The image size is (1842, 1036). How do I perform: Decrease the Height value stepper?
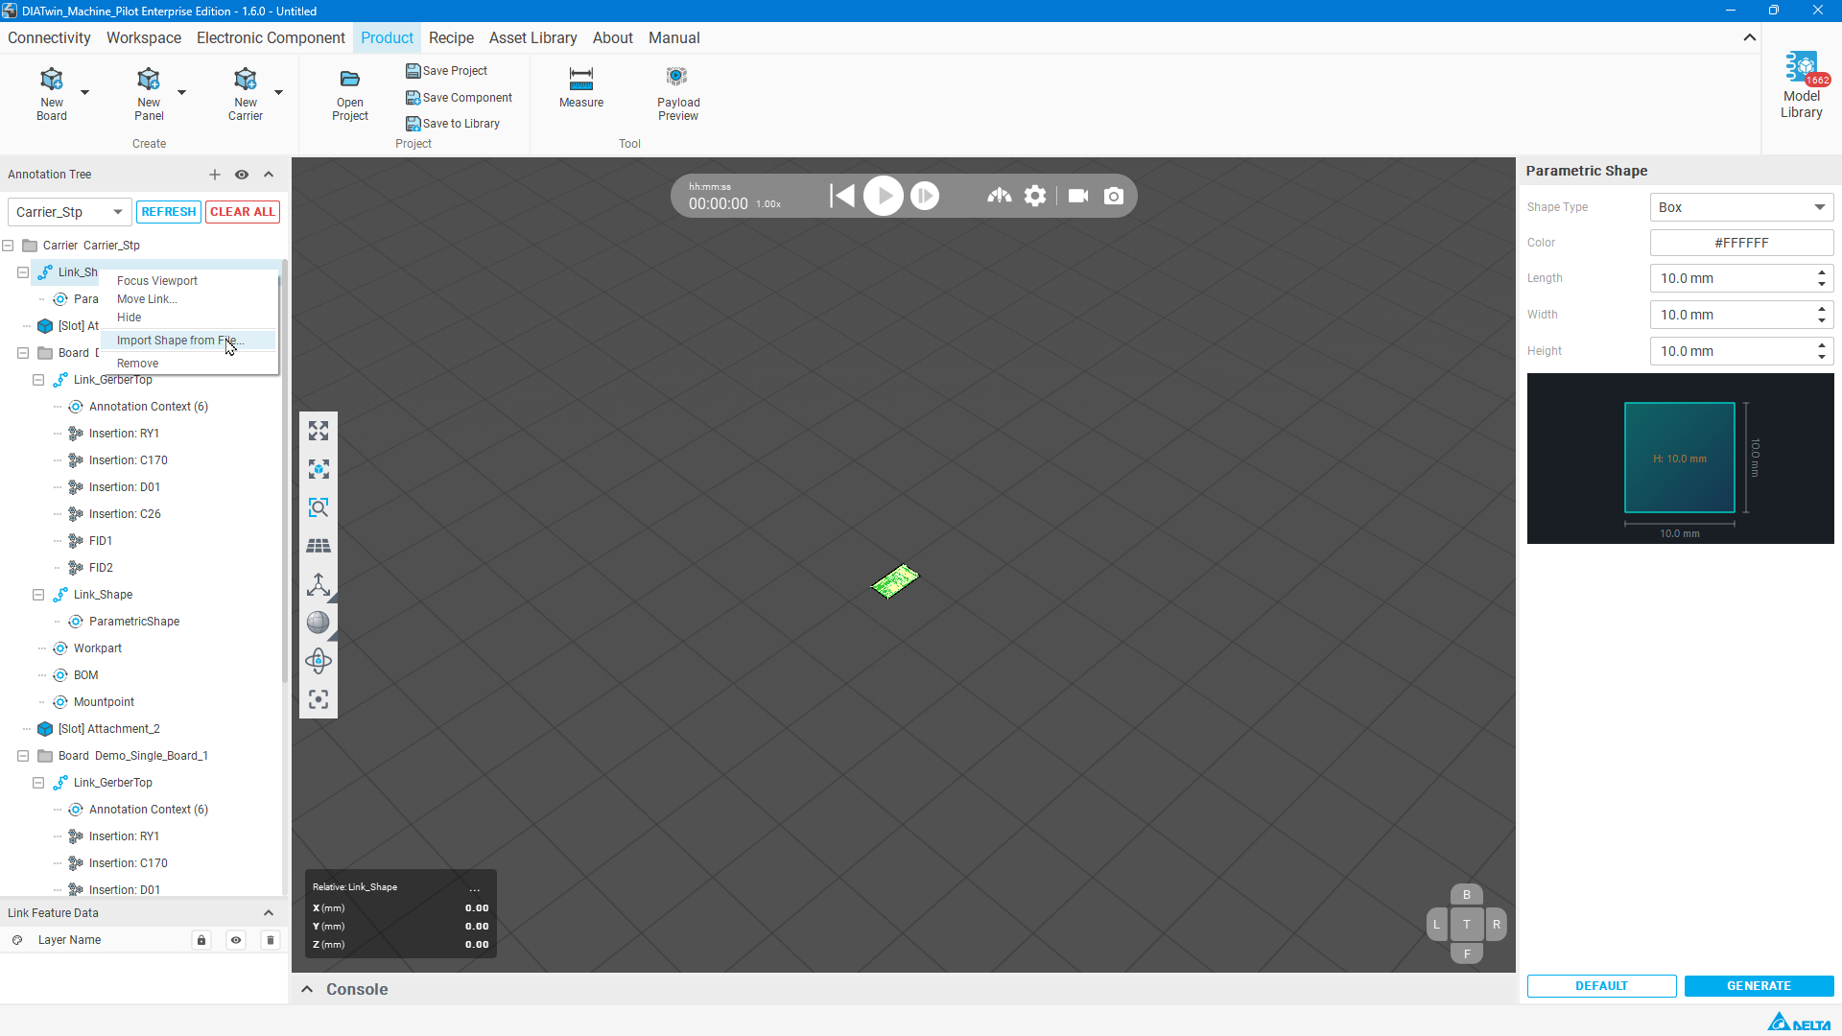[x=1822, y=358]
